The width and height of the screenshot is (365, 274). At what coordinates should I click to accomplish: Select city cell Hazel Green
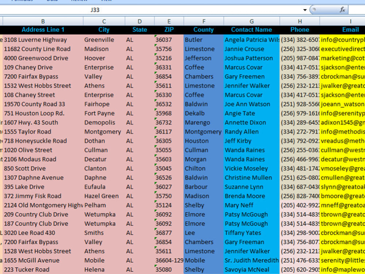click(x=104, y=196)
